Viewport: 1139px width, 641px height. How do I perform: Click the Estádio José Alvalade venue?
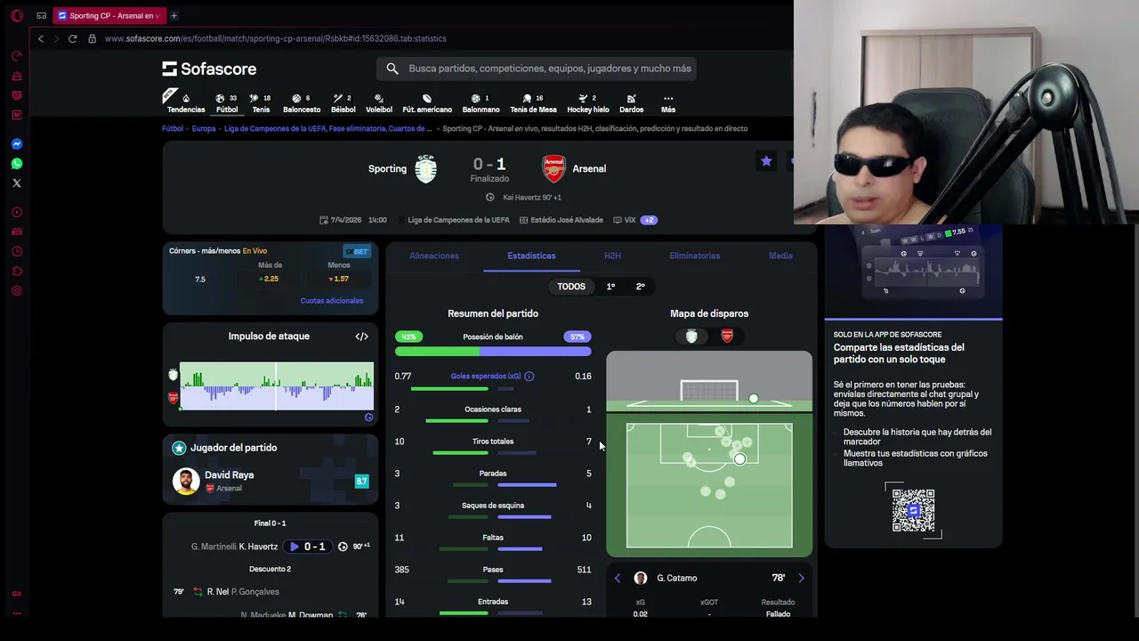point(567,220)
